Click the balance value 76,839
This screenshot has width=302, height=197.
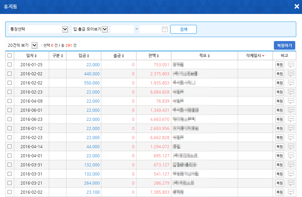point(163,101)
